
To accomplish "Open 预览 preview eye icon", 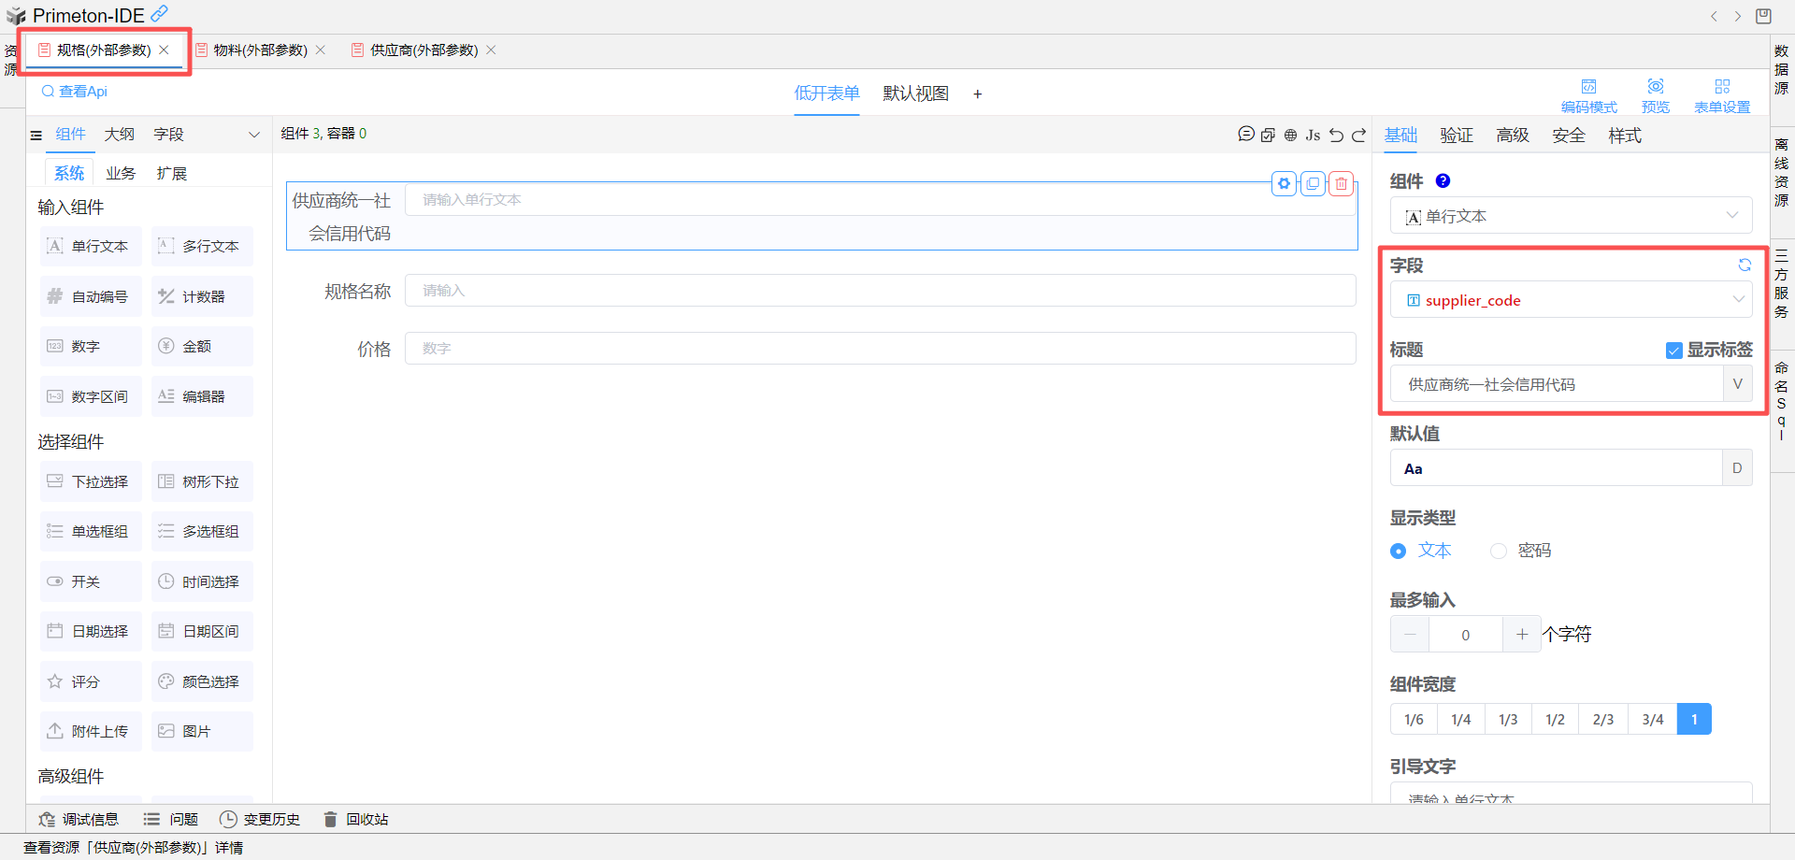I will 1655,94.
